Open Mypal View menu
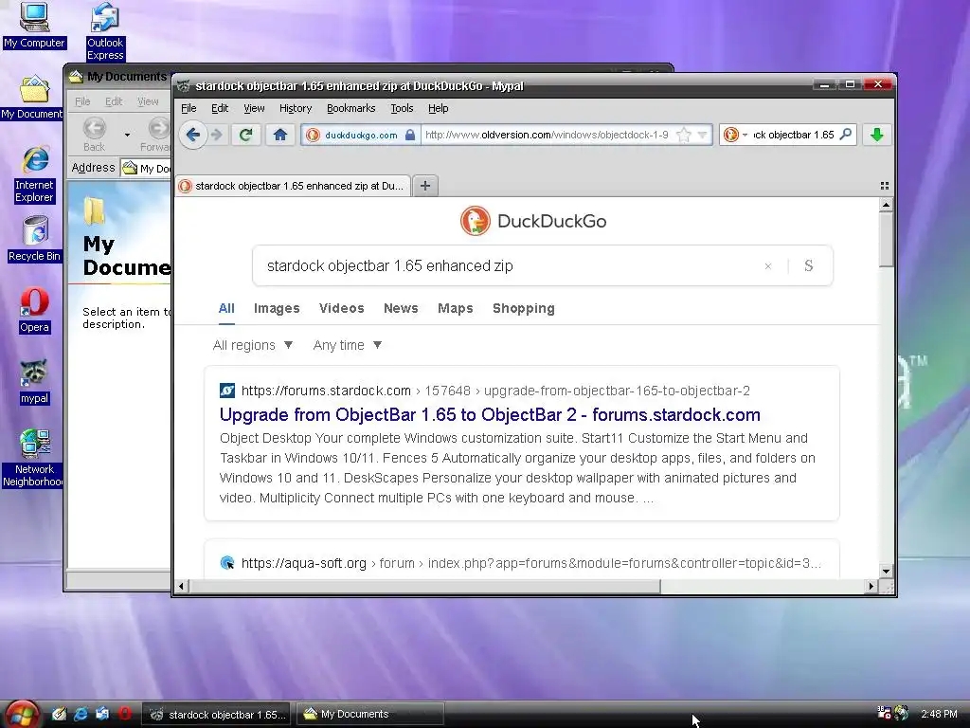Screen dimensions: 970x728 pyautogui.click(x=254, y=108)
